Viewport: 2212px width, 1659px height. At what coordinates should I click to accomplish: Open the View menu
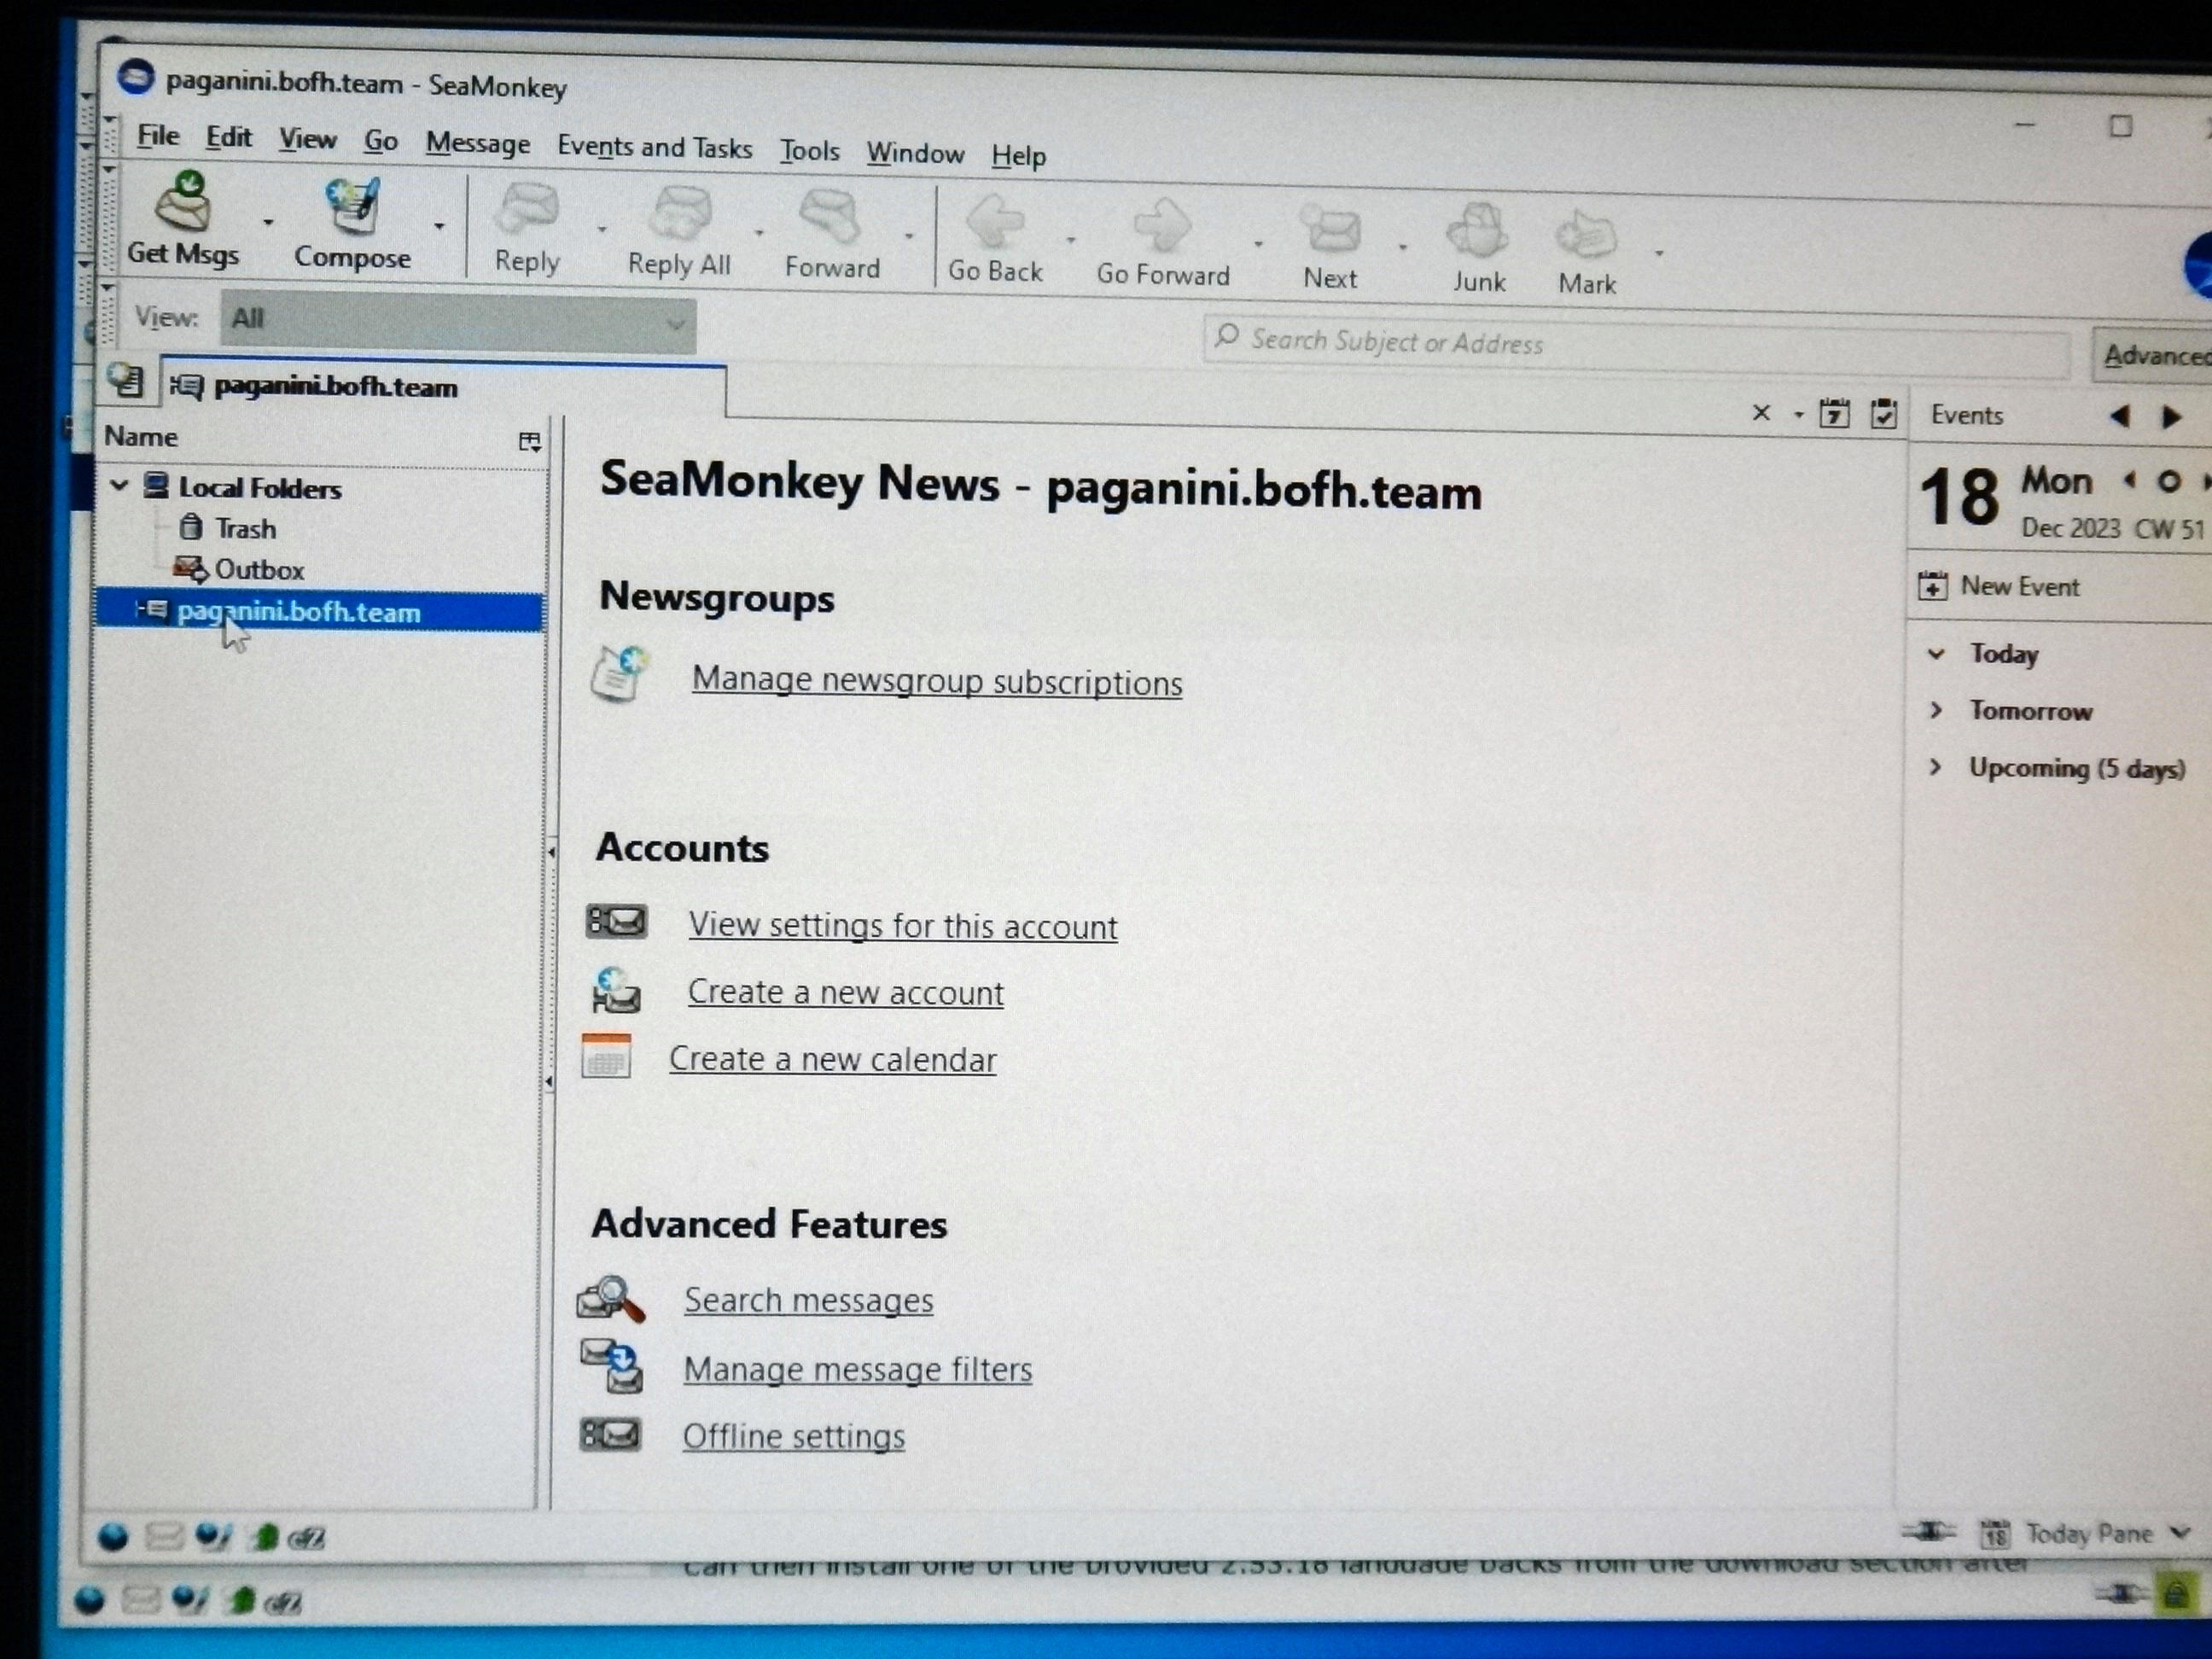[x=307, y=139]
